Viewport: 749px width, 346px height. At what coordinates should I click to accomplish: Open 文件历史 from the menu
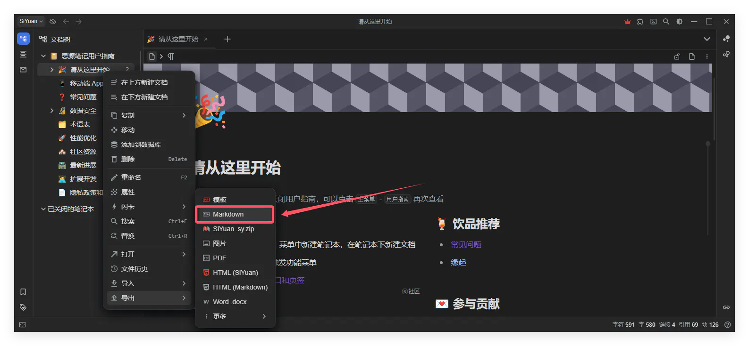(x=149, y=269)
